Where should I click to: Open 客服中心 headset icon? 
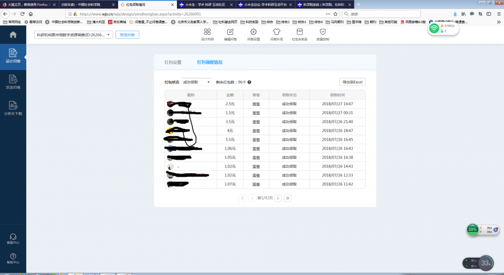pyautogui.click(x=12, y=239)
